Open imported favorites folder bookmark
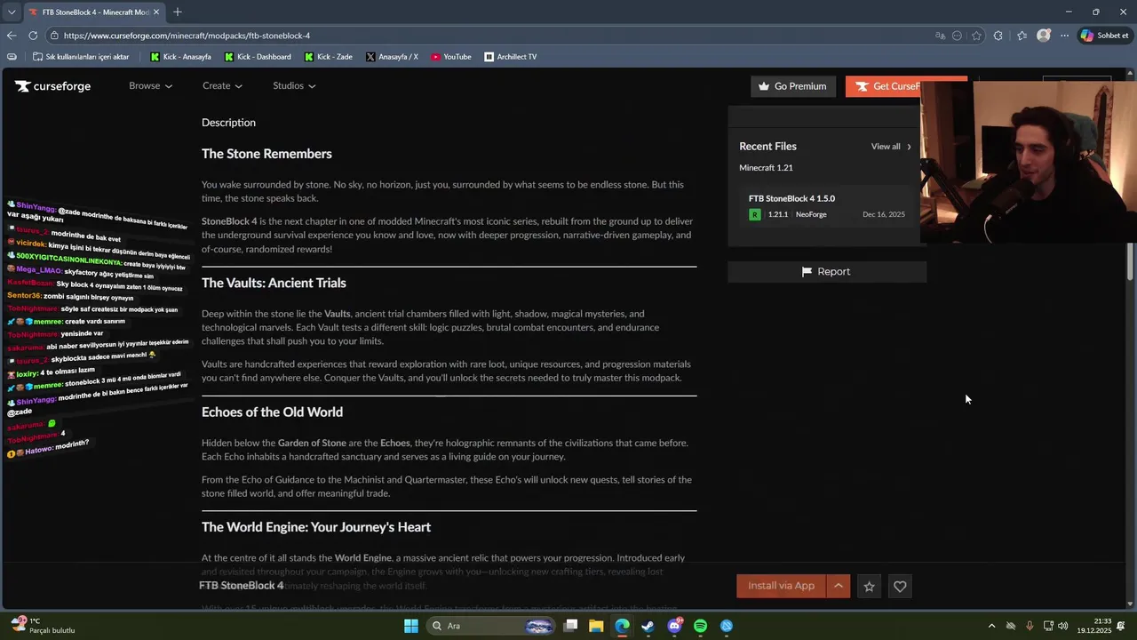This screenshot has width=1137, height=640. (81, 57)
